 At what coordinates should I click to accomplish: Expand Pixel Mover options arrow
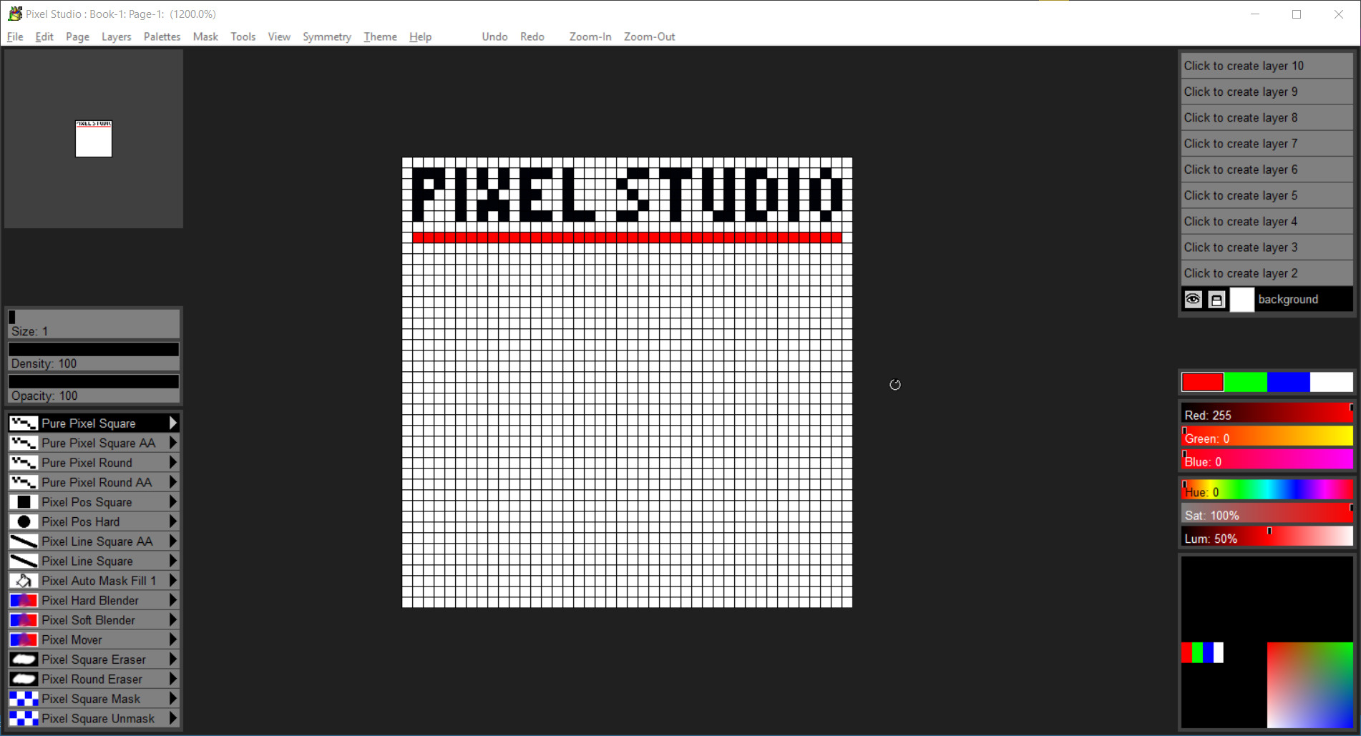pos(173,639)
